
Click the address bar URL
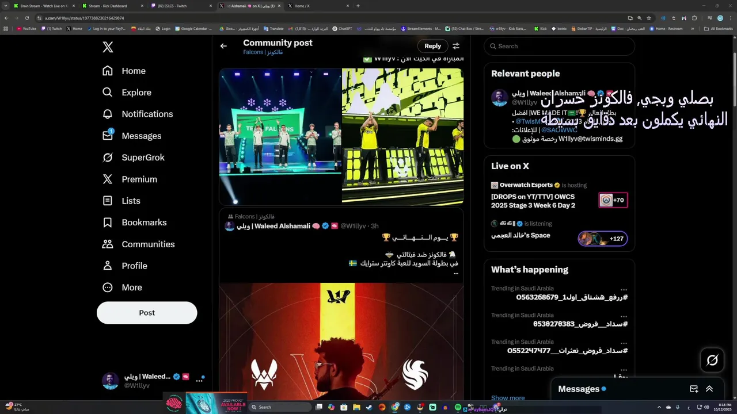84,18
